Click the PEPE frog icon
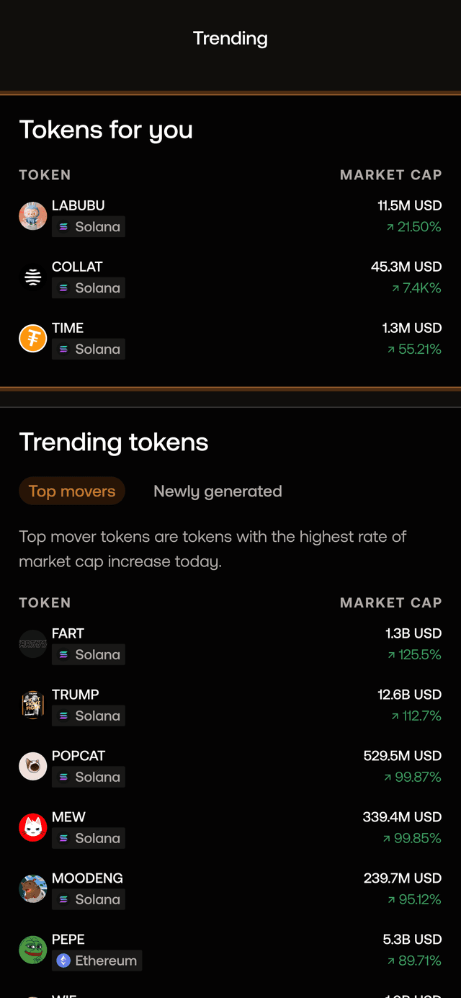The image size is (461, 998). click(32, 950)
